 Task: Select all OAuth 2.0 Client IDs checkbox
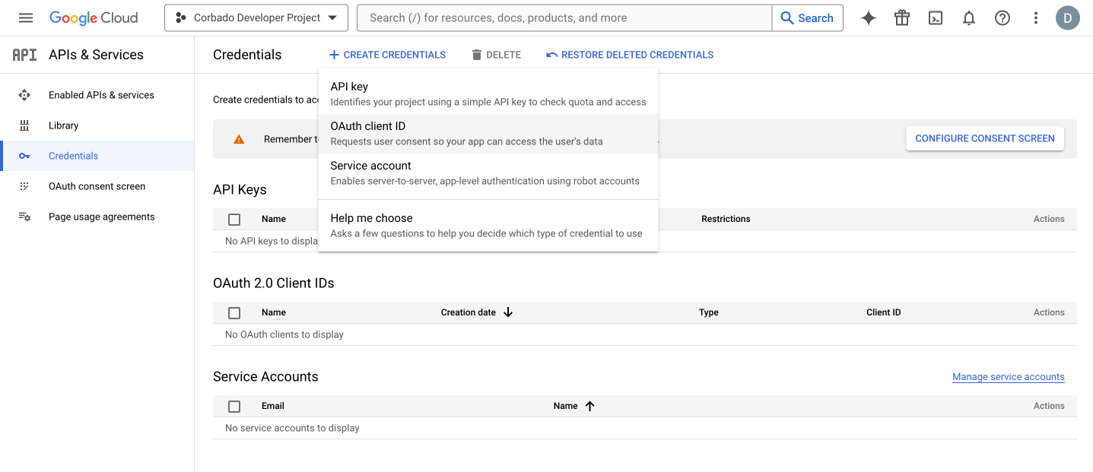point(234,313)
